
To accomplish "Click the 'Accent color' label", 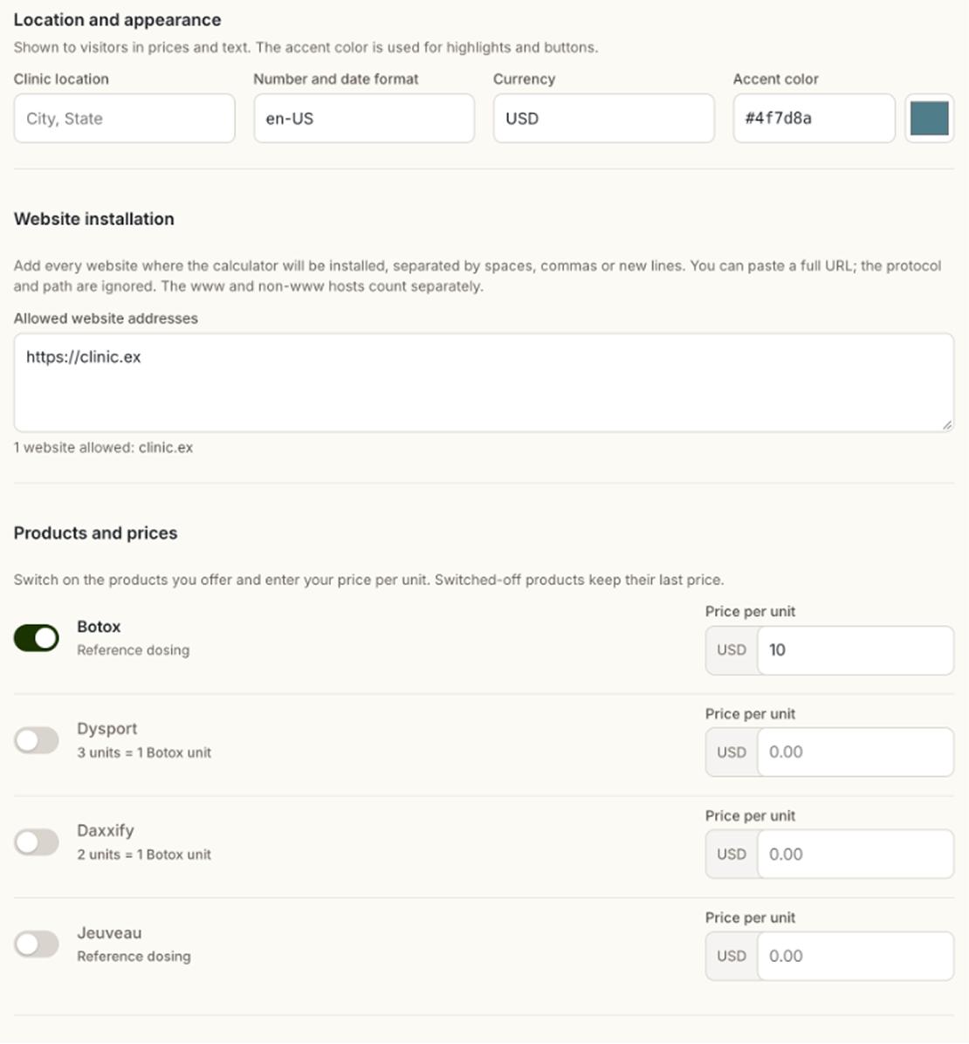I will pyautogui.click(x=775, y=79).
